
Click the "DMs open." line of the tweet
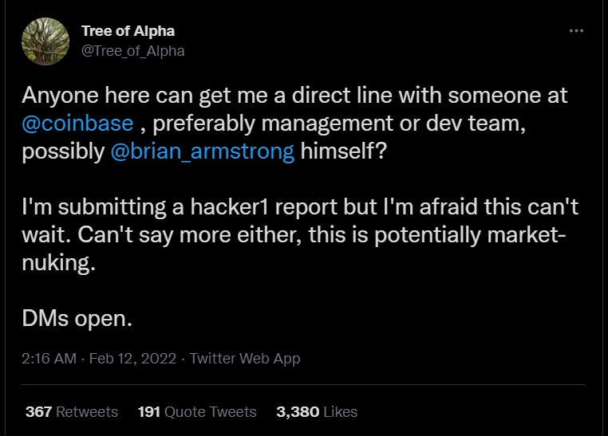click(77, 319)
